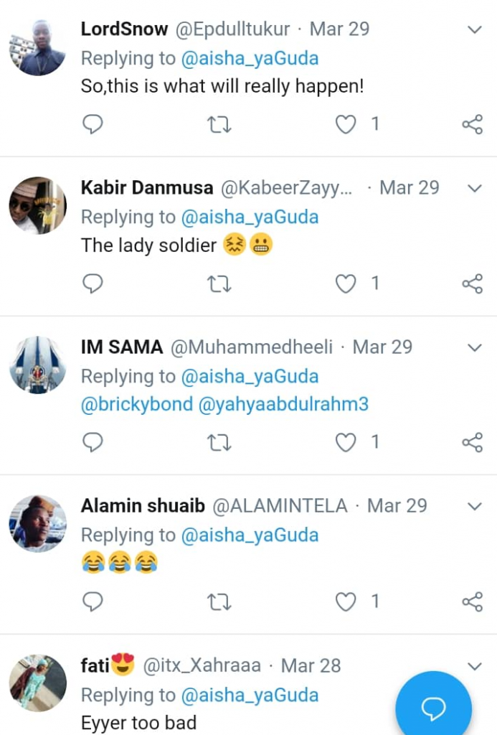497x735 pixels.
Task: View LordSnow's profile picture
Action: [x=37, y=47]
